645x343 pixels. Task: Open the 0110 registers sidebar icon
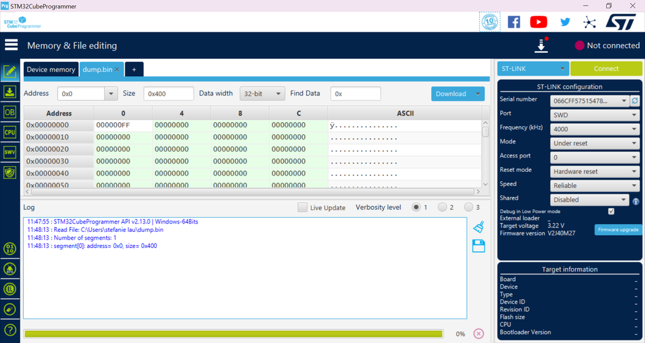(x=10, y=249)
